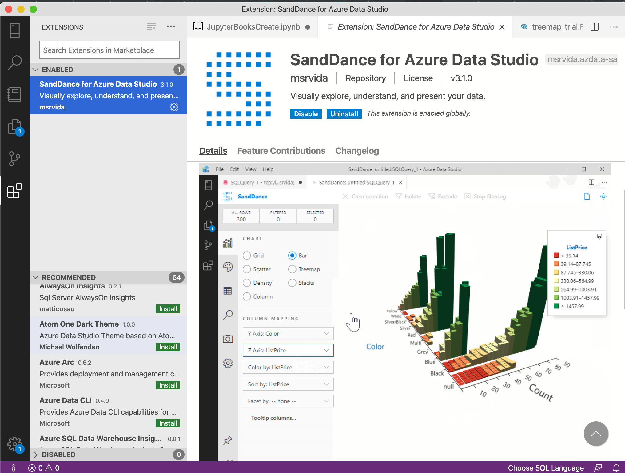Viewport: 625px width, 473px height.
Task: Click the green ≥ 1457.99 legend swatch
Action: pos(556,306)
